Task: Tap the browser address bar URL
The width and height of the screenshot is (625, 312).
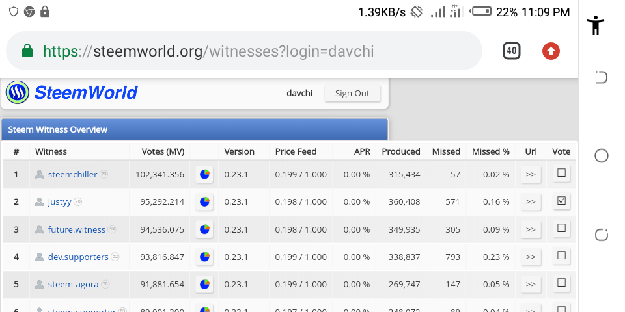Action: pyautogui.click(x=208, y=51)
